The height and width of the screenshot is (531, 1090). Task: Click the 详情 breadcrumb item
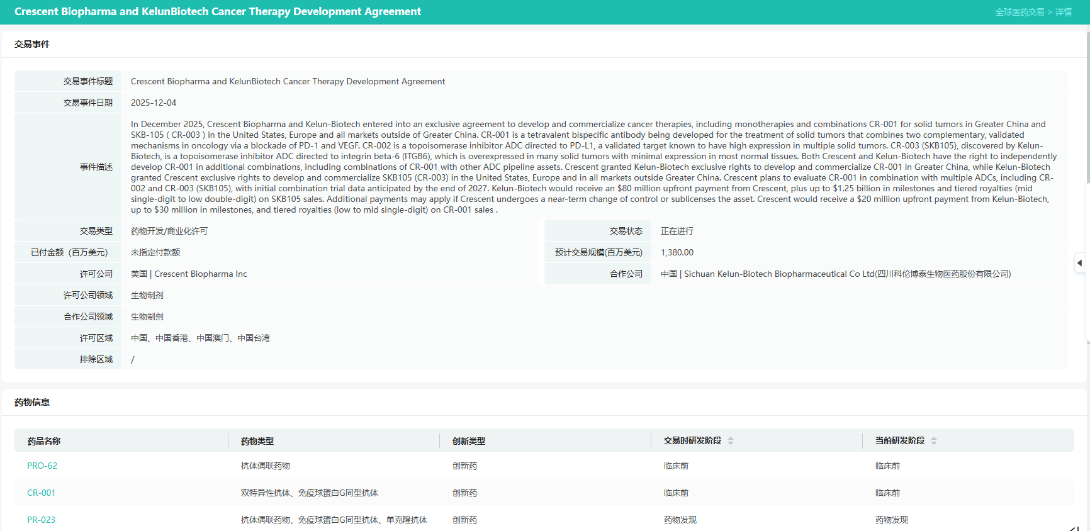pos(1064,12)
